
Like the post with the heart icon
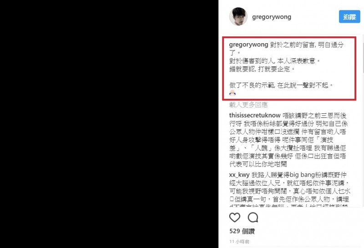234,218
